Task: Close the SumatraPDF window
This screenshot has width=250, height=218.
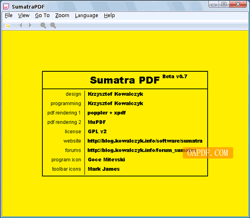Action: (238, 4)
